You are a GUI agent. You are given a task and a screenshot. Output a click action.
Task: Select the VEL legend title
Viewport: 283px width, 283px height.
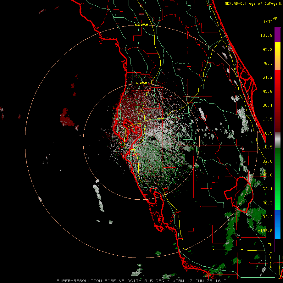tap(276, 19)
